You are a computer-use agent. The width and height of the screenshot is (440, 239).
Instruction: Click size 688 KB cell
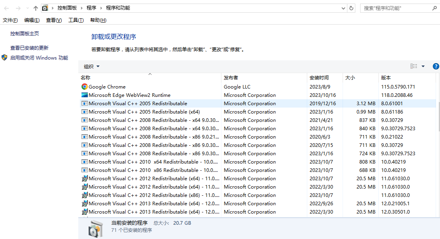(x=367, y=170)
